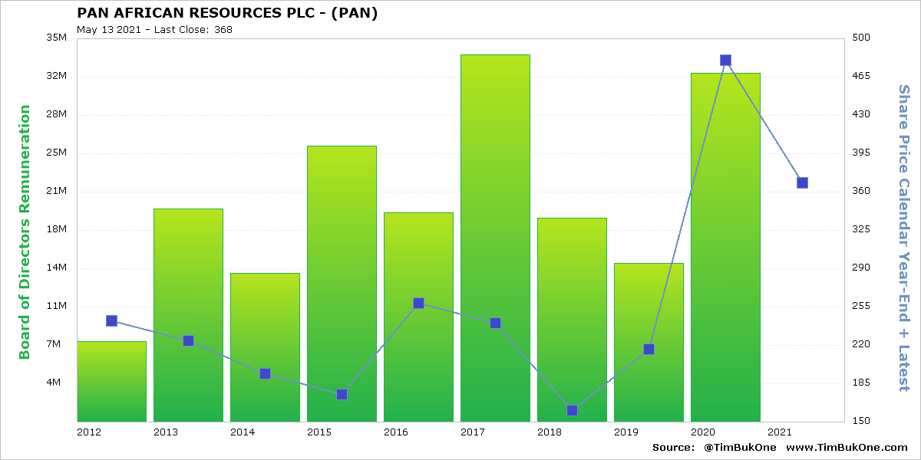The width and height of the screenshot is (921, 460).
Task: Click the 500 right axis label
Action: pyautogui.click(x=860, y=38)
